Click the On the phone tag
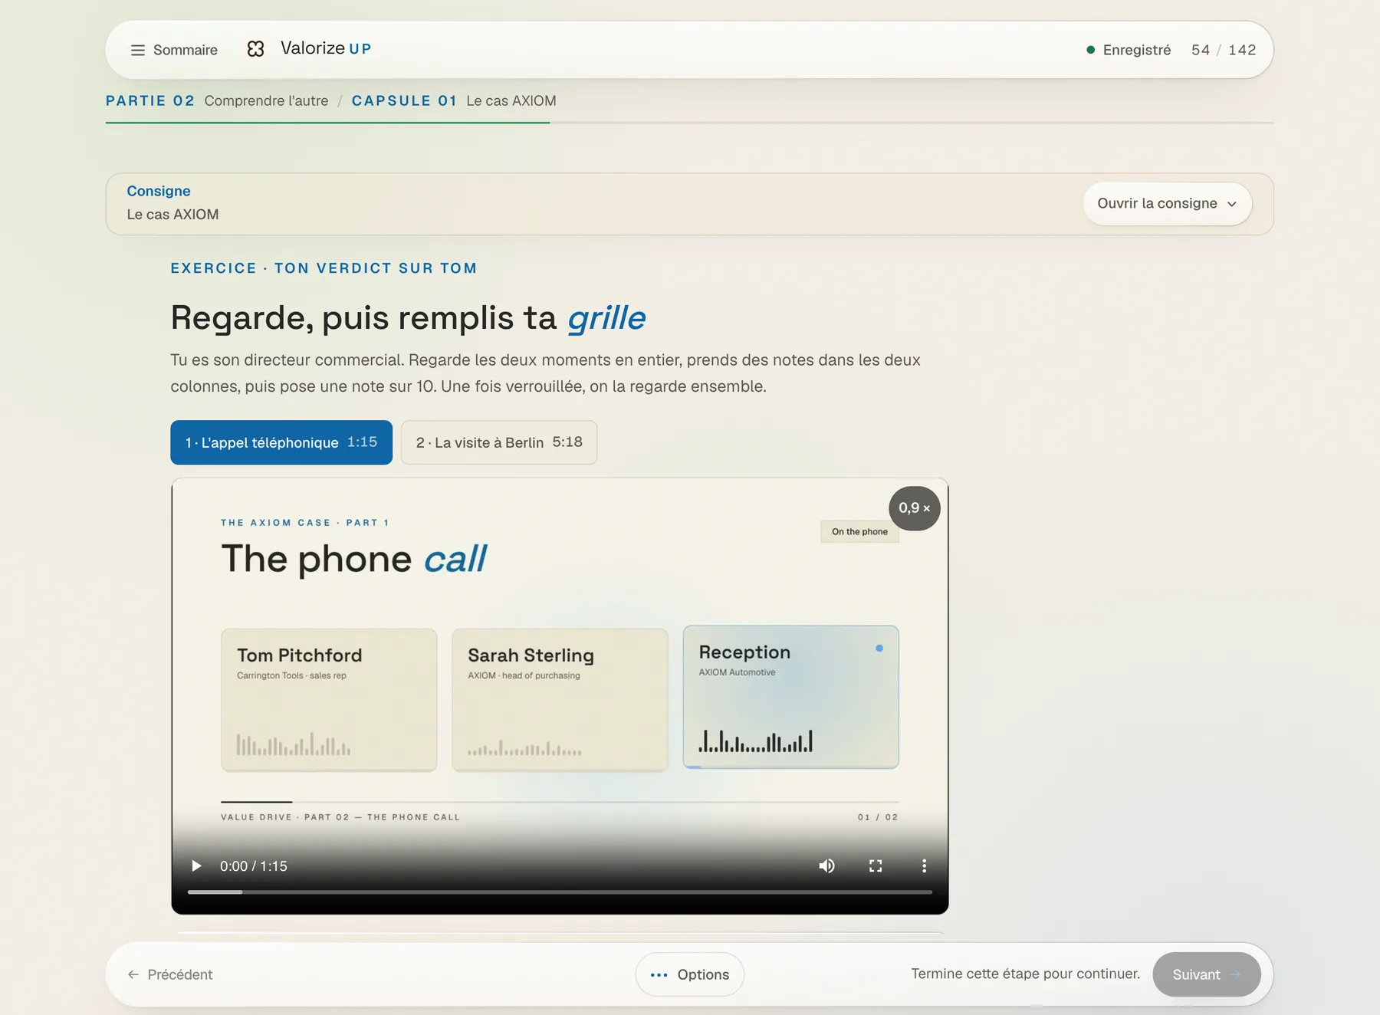 [859, 531]
